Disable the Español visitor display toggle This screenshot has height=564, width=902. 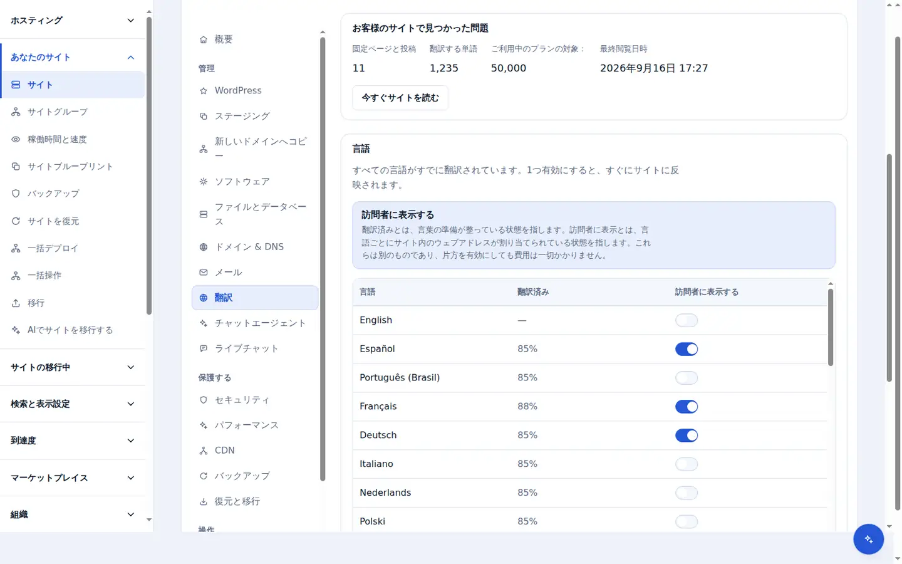point(687,349)
